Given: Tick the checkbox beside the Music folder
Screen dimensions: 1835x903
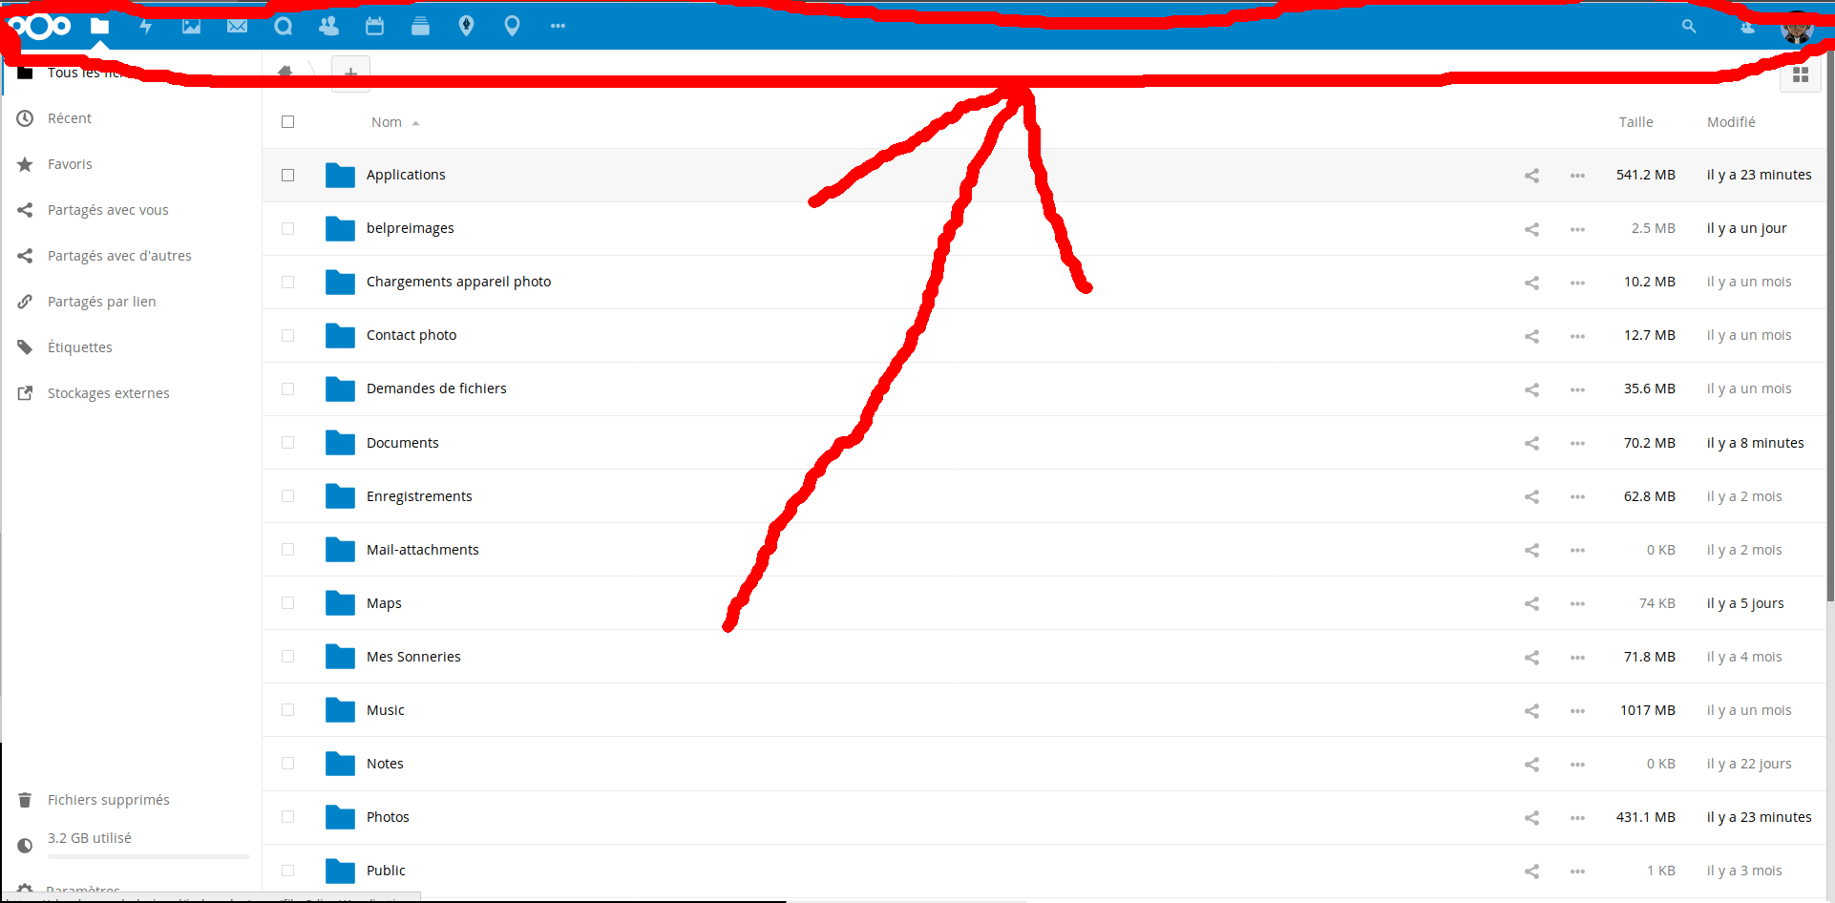Looking at the screenshot, I should 288,710.
